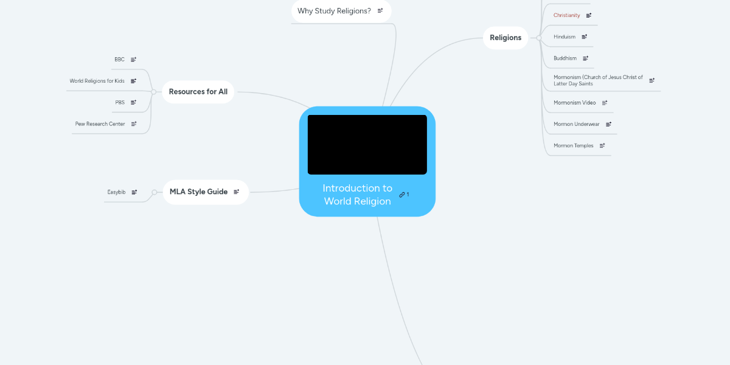Viewport: 730px width, 365px height.
Task: Select the Religions topic node
Action: (506, 38)
